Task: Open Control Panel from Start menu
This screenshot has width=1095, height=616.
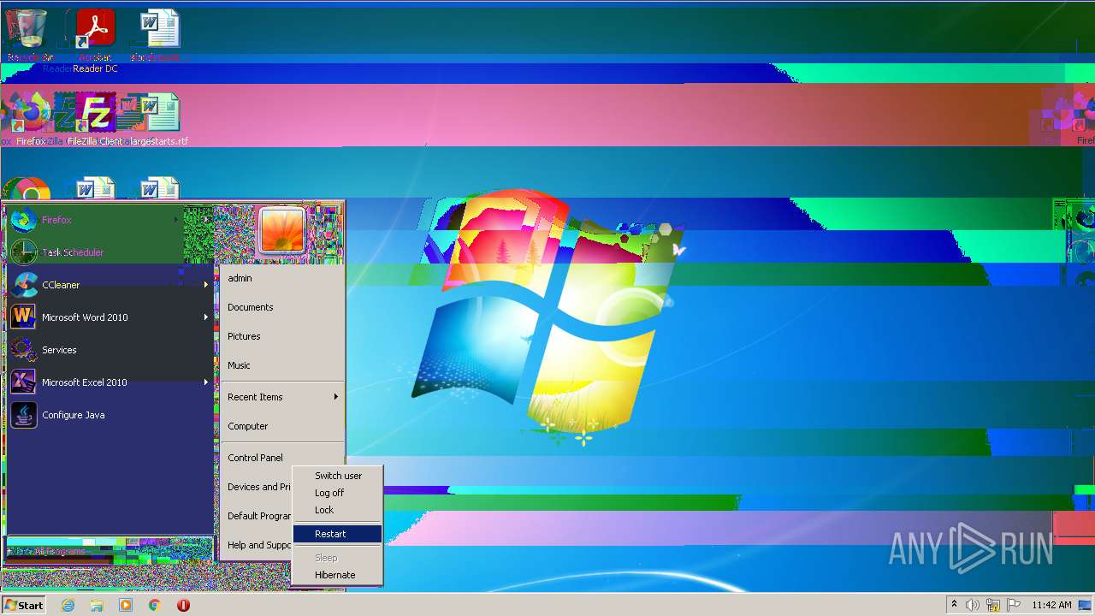Action: pyautogui.click(x=281, y=458)
